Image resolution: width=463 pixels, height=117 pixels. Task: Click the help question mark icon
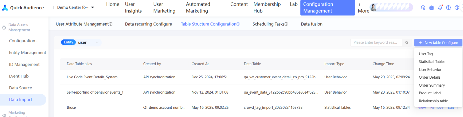pos(449,8)
